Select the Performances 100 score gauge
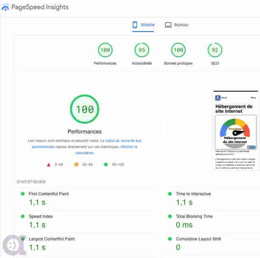This screenshot has width=260, height=258. (x=105, y=50)
